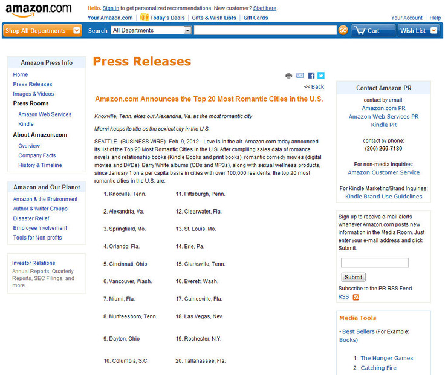
Task: Click the Sign in link
Action: pos(111,8)
